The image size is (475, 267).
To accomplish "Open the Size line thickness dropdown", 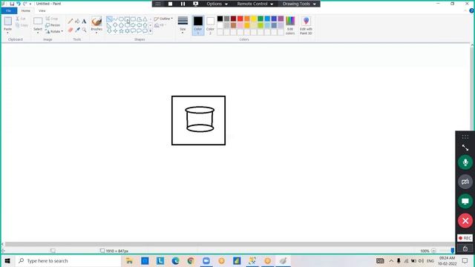I will pos(183,24).
